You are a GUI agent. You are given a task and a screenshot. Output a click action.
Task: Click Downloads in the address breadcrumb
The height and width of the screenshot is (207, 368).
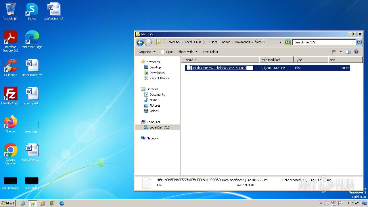[x=242, y=42]
